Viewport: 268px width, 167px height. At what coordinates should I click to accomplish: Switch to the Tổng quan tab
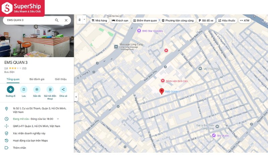tap(13, 79)
